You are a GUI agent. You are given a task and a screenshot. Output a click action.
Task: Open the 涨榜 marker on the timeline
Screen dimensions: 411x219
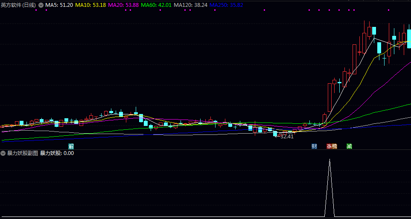(x=332, y=146)
